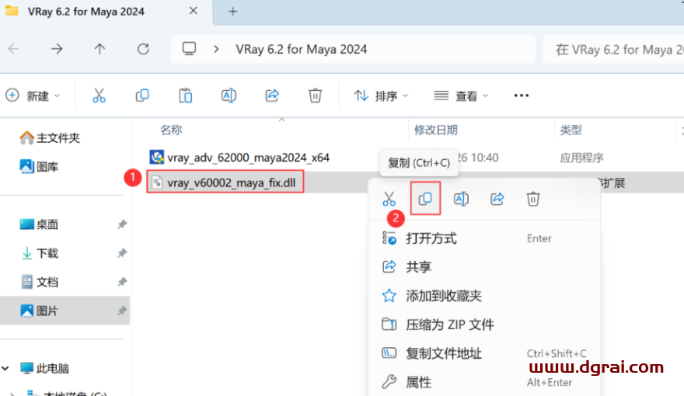This screenshot has height=396, width=684.
Task: Refresh the folder view
Action: tap(143, 49)
